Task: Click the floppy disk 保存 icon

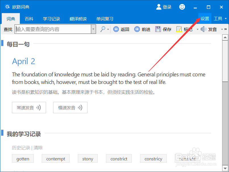Action: 158,29
